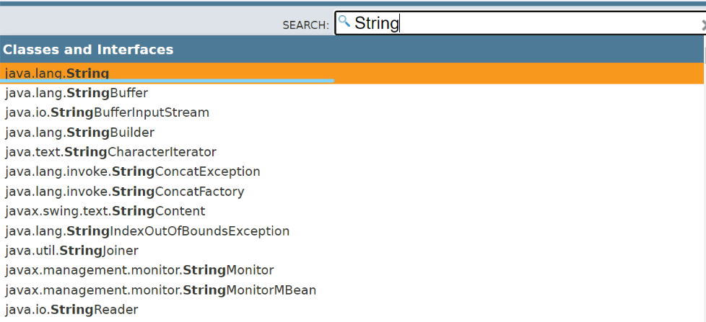Click the Classes and Interfaces header
The image size is (706, 322).
[x=88, y=50]
